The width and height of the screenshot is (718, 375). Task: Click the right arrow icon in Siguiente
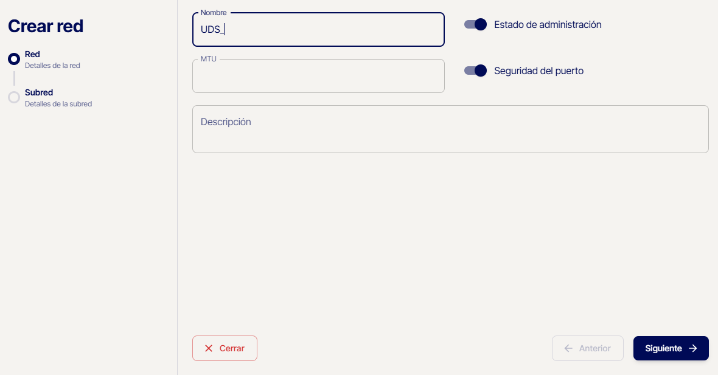coord(692,348)
